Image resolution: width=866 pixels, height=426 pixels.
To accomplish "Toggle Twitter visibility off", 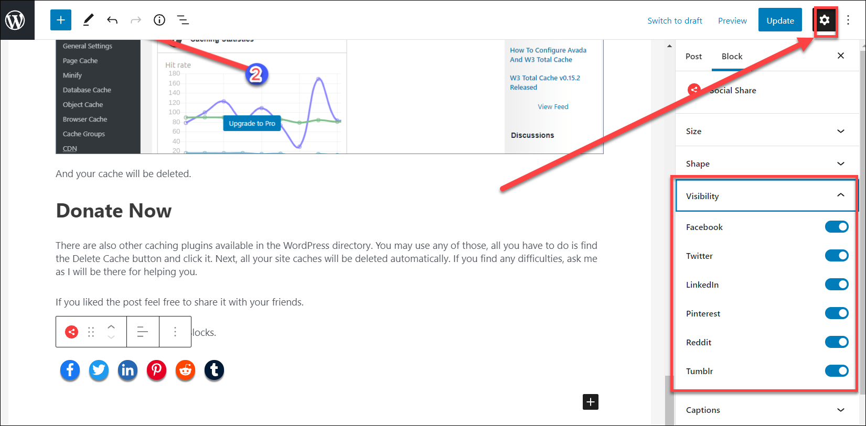I will click(x=837, y=256).
